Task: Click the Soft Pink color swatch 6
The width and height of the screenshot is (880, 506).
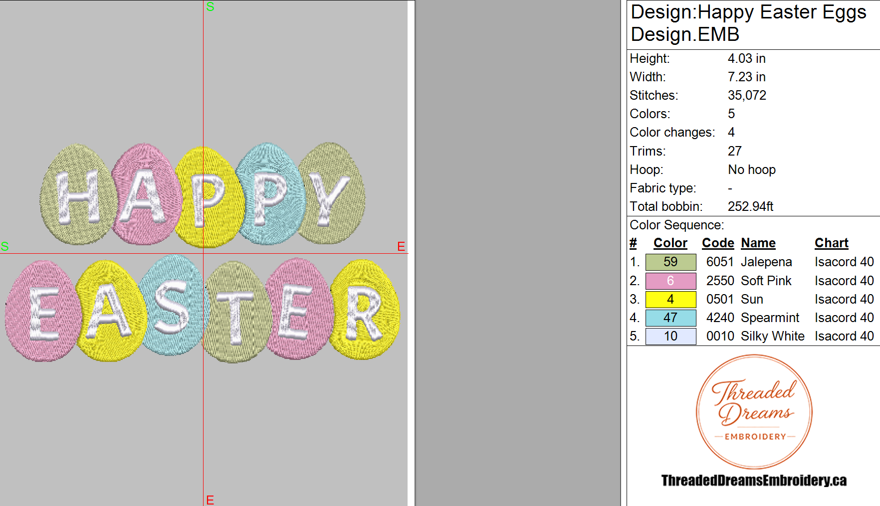Action: (x=670, y=281)
